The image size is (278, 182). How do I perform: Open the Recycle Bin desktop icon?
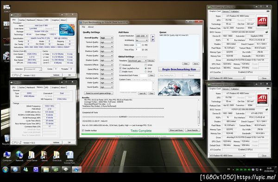point(6,140)
